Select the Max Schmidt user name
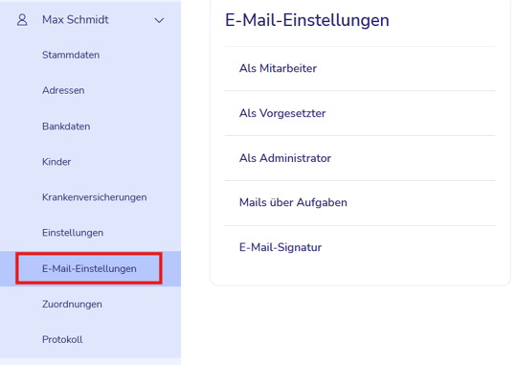517x365 pixels. 76,20
